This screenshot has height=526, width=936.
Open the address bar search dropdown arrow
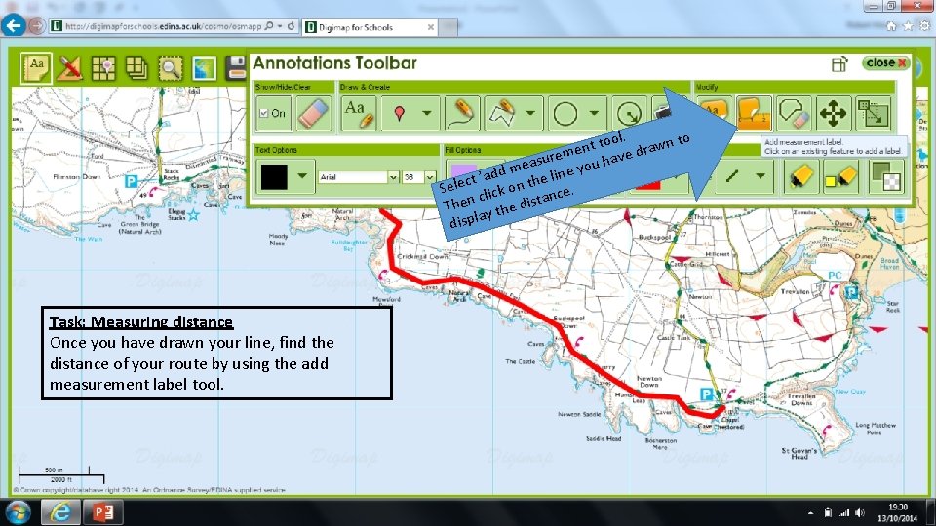280,26
